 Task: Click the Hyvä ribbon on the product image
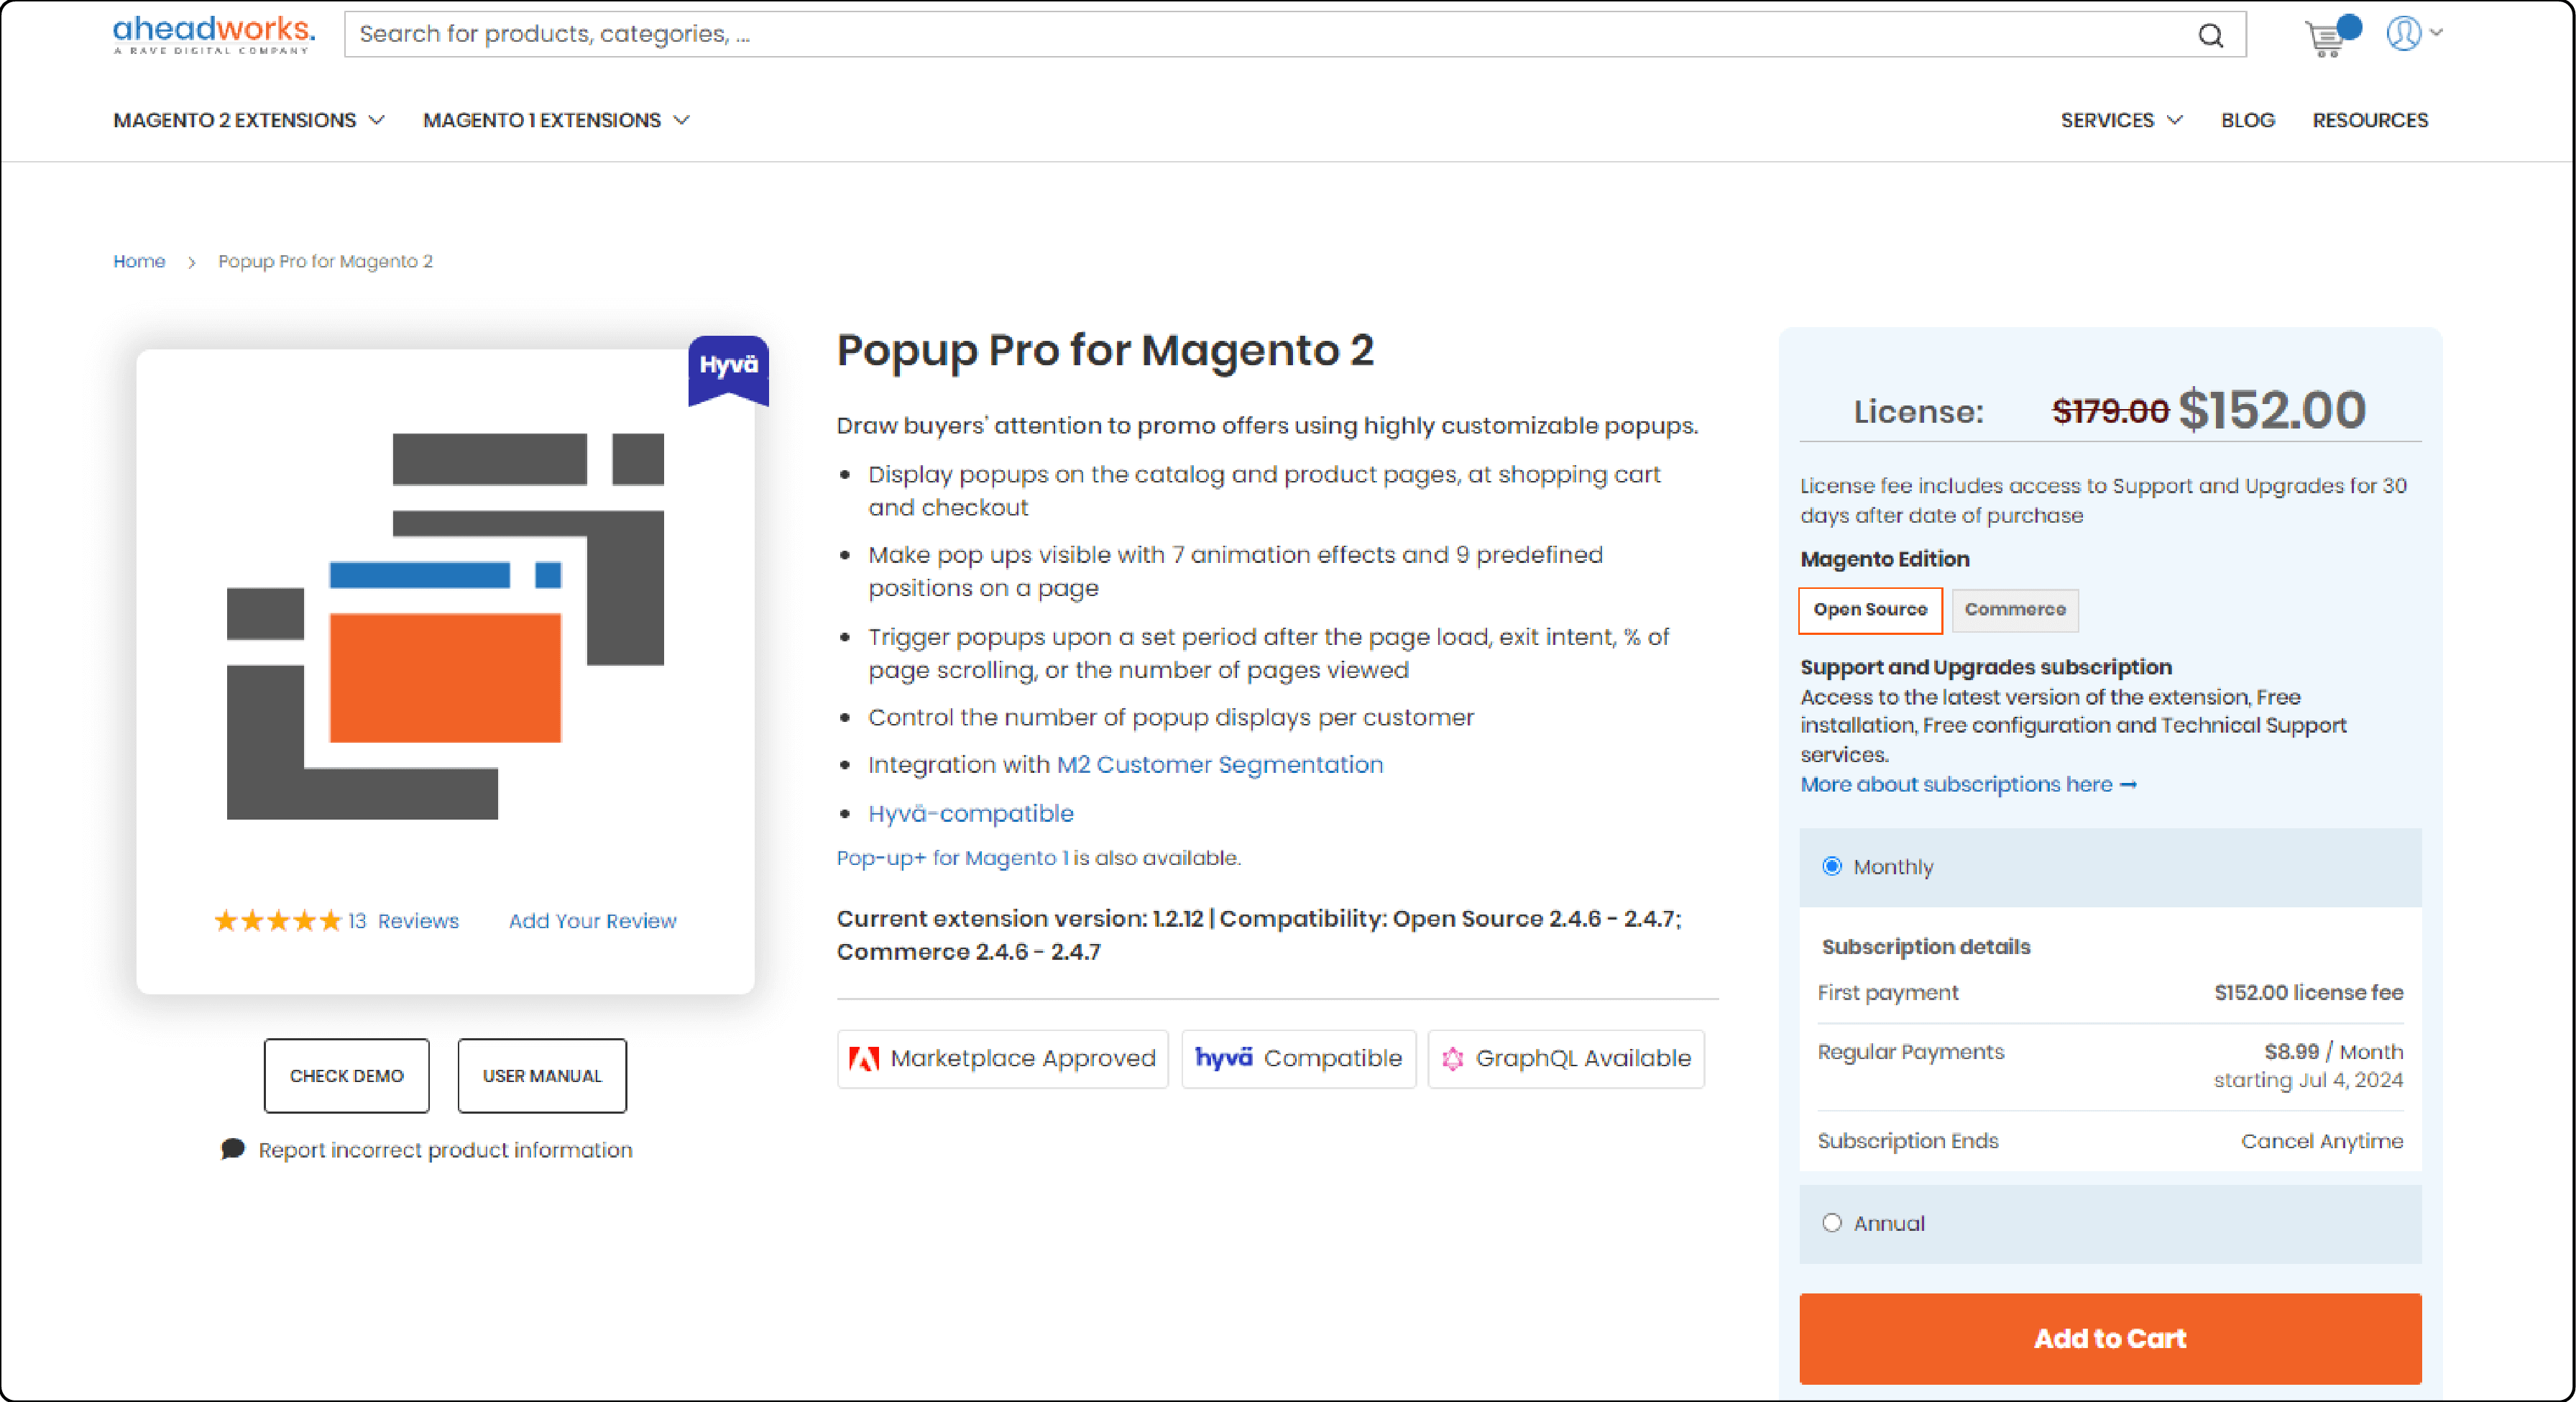tap(728, 368)
